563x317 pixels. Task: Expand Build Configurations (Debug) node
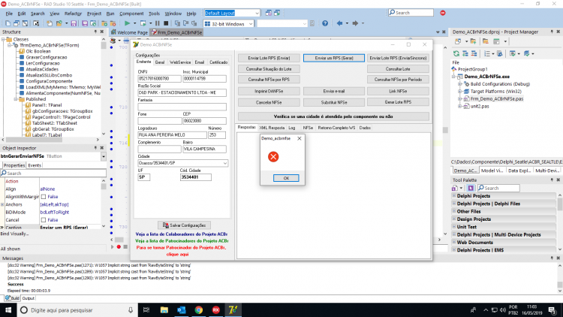[460, 84]
